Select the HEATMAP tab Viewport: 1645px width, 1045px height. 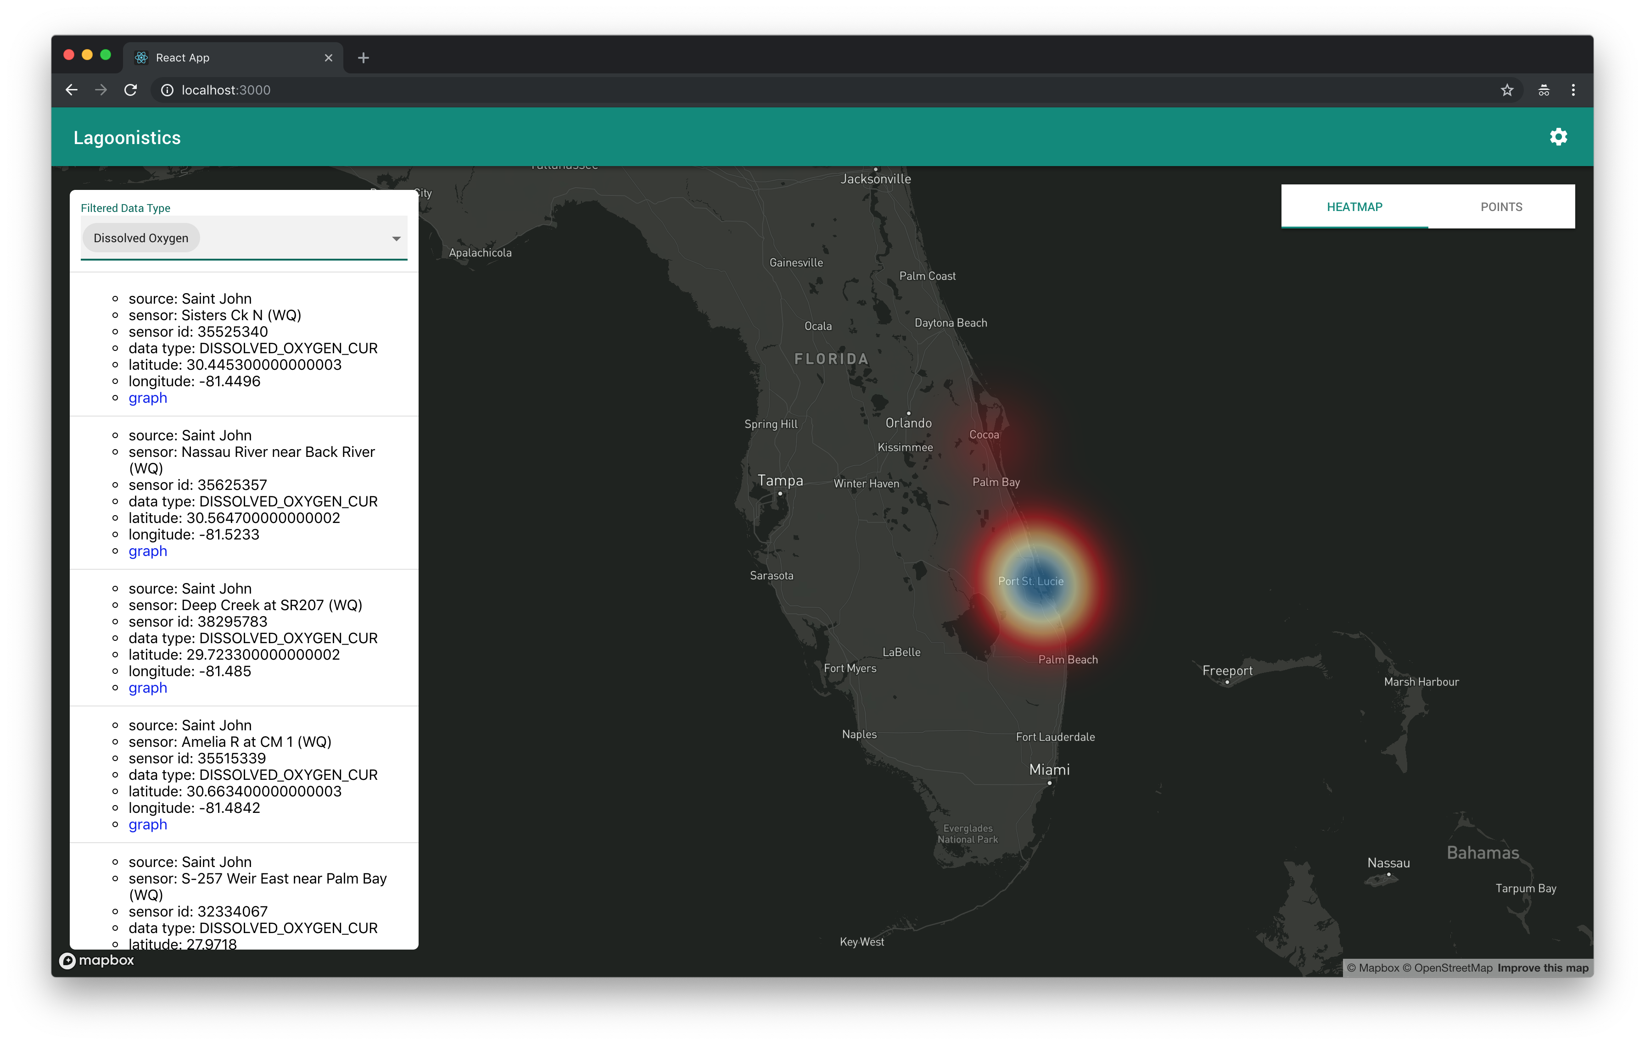point(1354,207)
